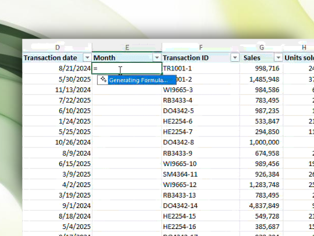Select transaction ID HE2254-7

point(201,132)
